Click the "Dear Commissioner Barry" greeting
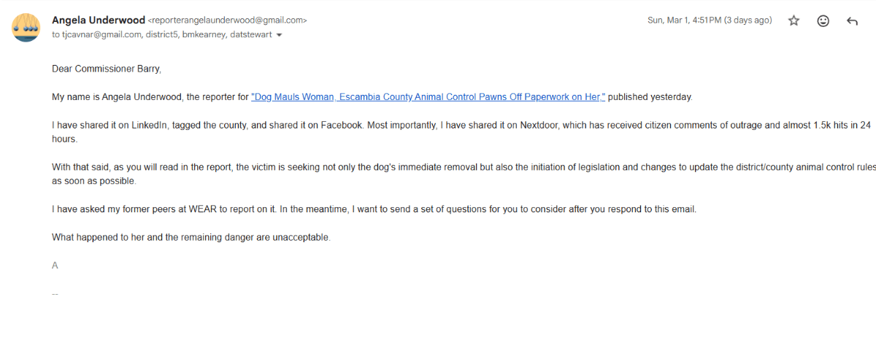The height and width of the screenshot is (348, 876). click(106, 69)
